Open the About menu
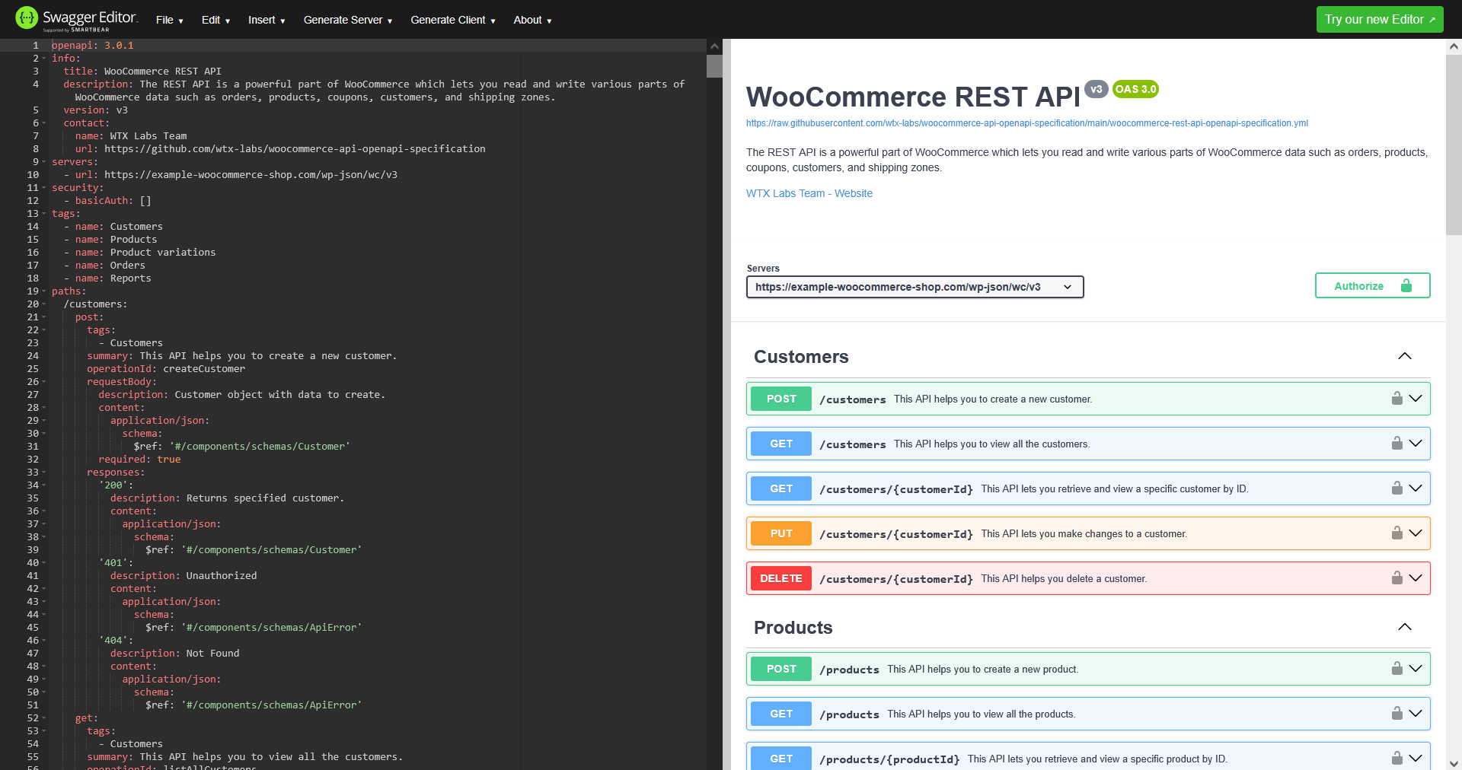 point(532,20)
